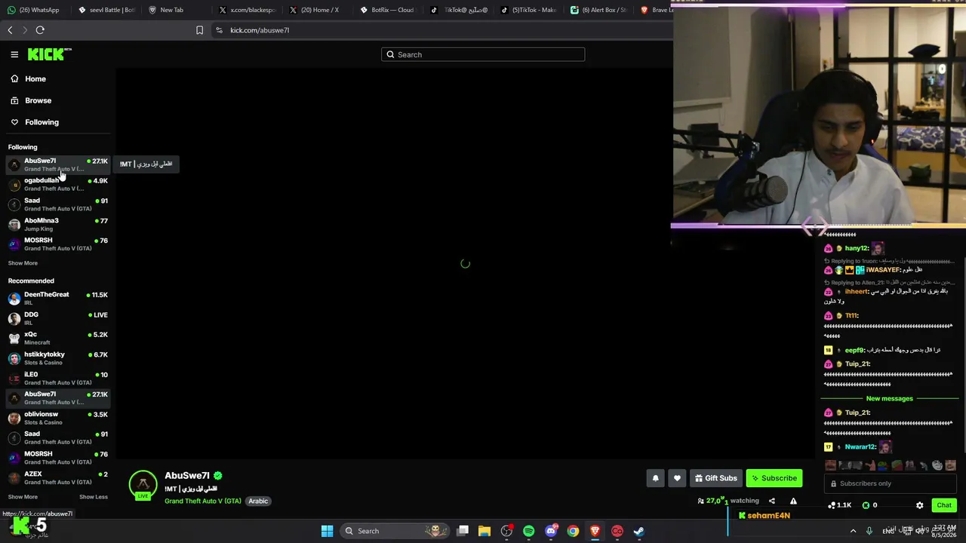Click the Kick search field
The width and height of the screenshot is (966, 543).
(483, 54)
